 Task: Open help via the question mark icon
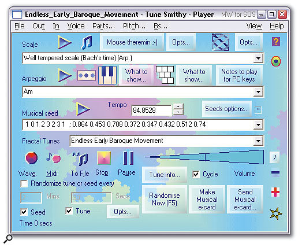[276, 42]
